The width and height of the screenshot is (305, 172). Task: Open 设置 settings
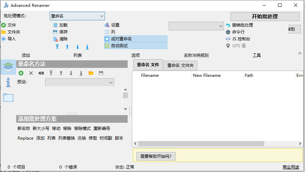[112, 25]
